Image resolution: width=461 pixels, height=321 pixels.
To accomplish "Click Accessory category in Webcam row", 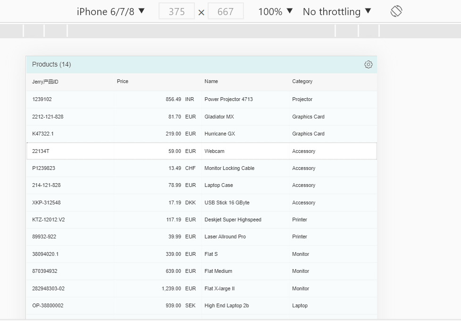I will click(304, 151).
